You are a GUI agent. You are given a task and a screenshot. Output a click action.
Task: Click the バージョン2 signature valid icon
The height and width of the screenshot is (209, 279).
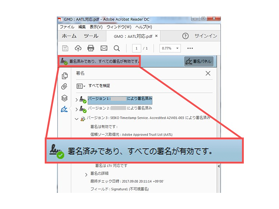[83, 109]
